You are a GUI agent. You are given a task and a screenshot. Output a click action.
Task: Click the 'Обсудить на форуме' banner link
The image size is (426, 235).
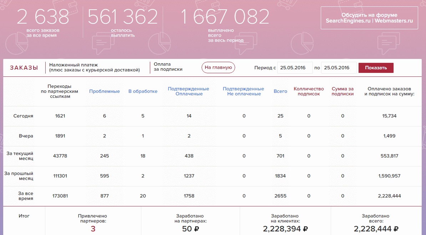pyautogui.click(x=369, y=18)
